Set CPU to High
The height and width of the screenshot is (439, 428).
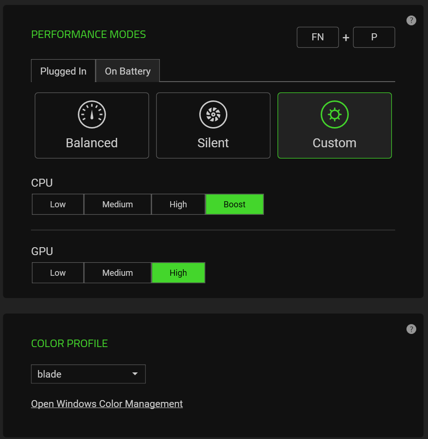[178, 204]
